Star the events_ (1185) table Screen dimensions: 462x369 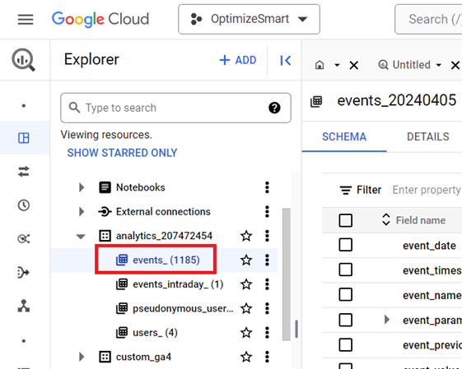tap(246, 260)
